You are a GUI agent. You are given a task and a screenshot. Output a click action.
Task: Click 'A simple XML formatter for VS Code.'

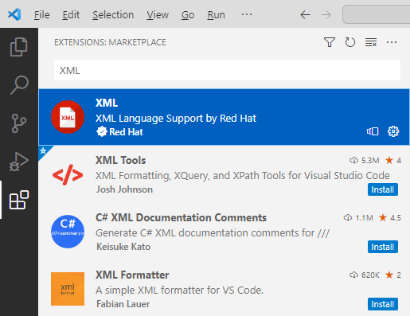[x=179, y=291]
